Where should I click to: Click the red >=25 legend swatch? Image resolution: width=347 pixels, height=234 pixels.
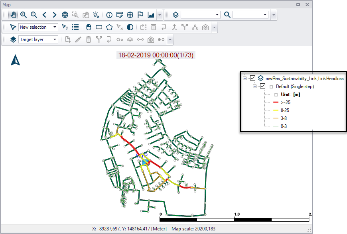pyautogui.click(x=276, y=102)
